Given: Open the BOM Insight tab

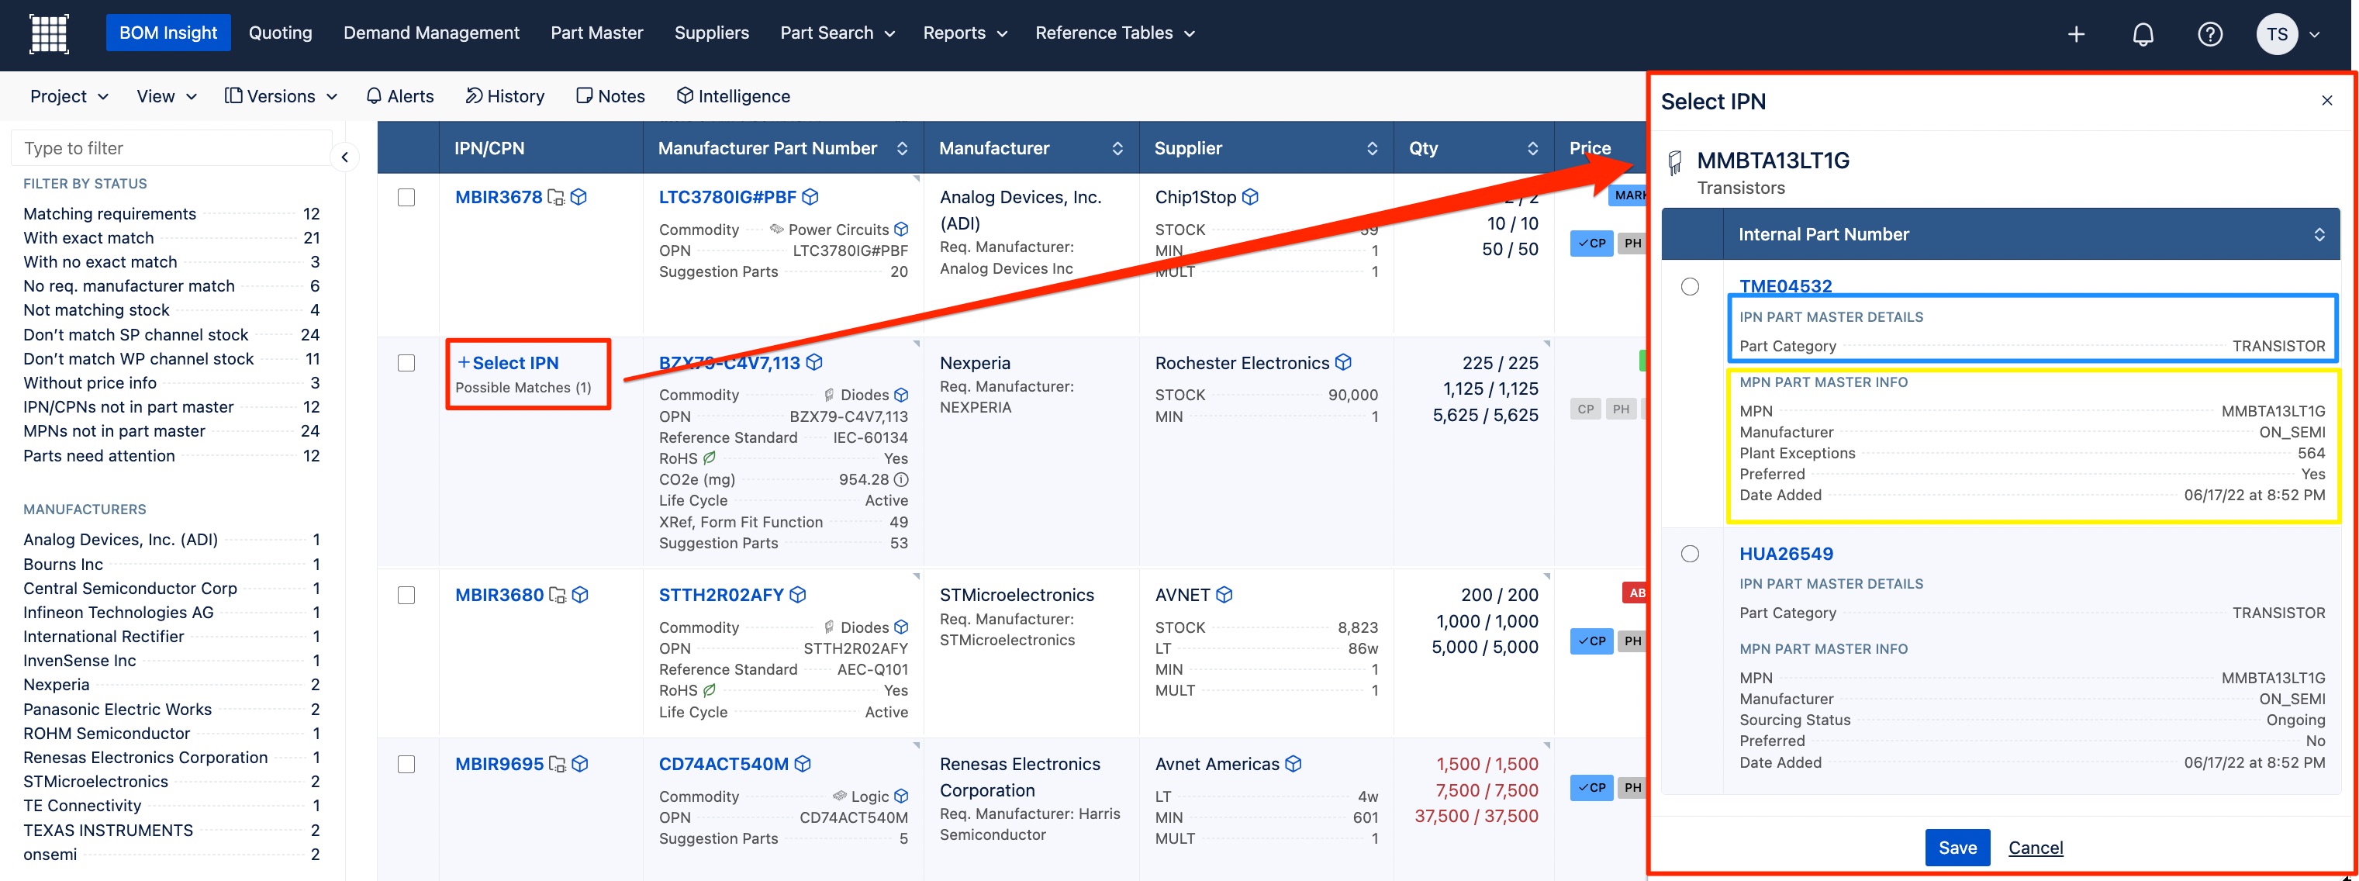Looking at the screenshot, I should tap(168, 33).
